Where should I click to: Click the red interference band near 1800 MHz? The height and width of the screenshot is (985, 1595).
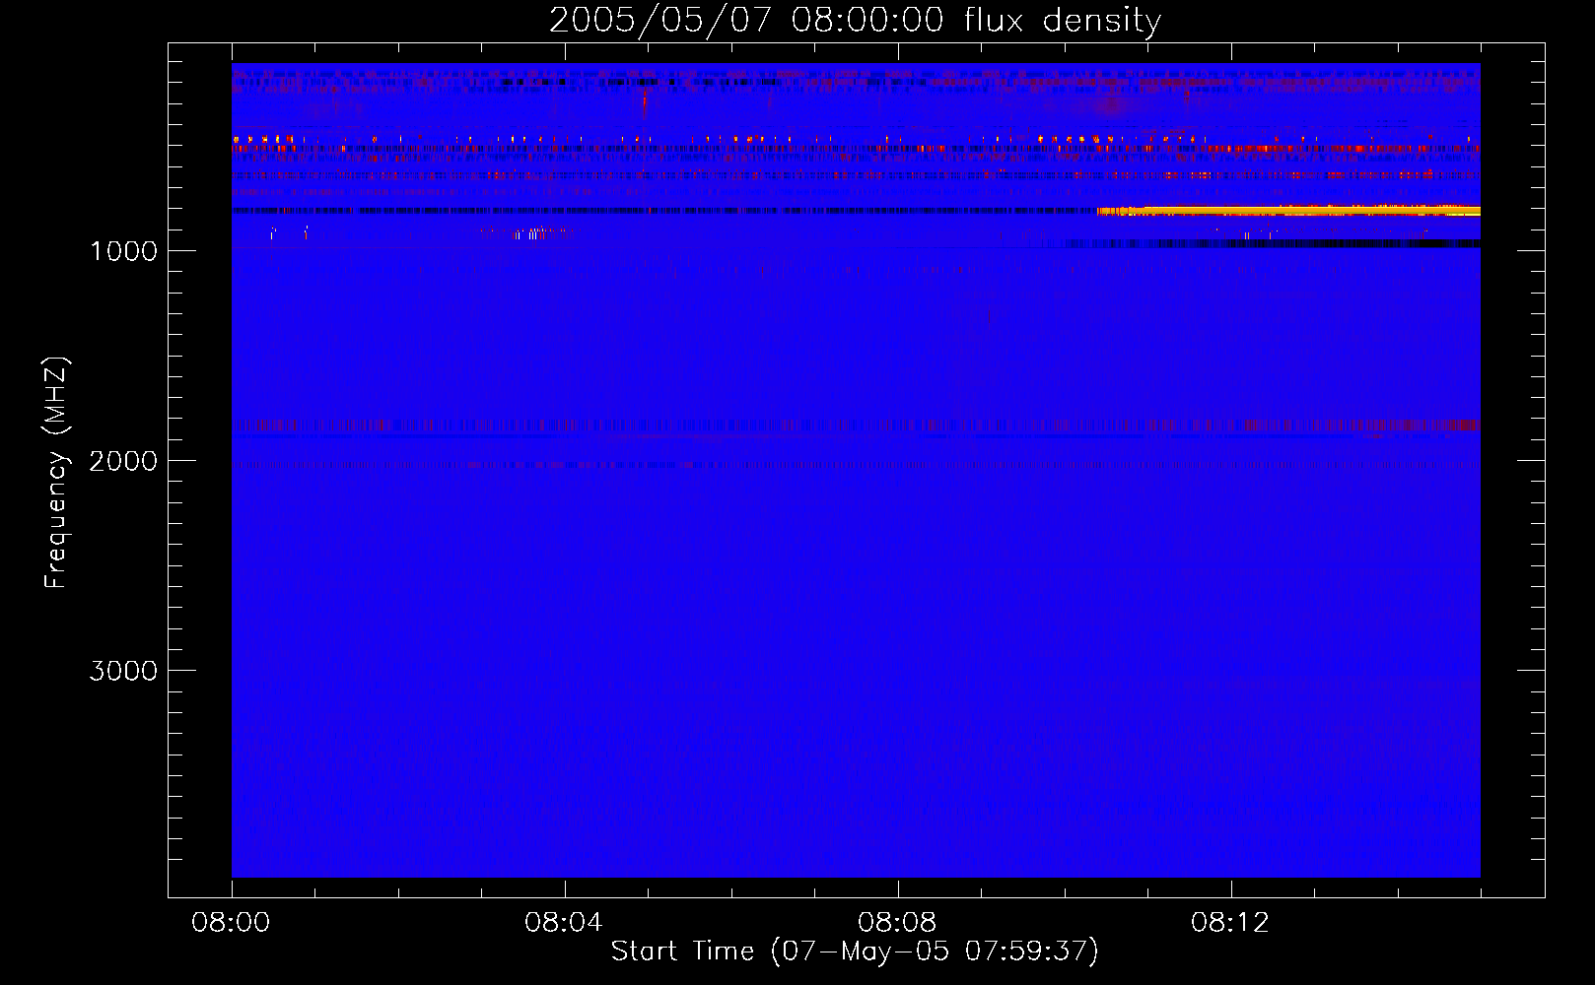click(856, 426)
